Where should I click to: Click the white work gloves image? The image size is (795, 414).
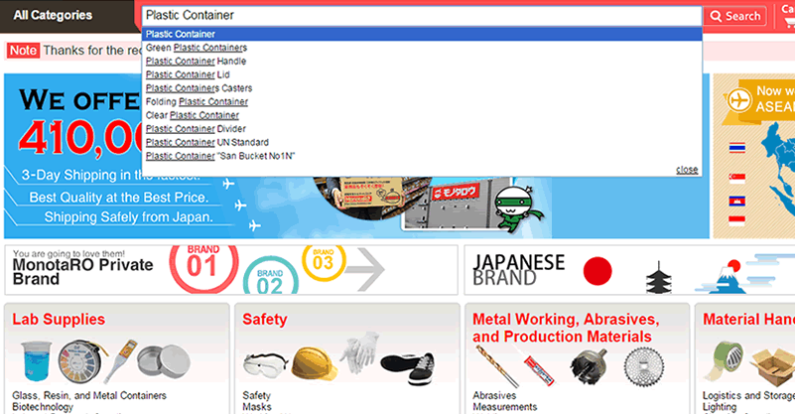click(359, 352)
